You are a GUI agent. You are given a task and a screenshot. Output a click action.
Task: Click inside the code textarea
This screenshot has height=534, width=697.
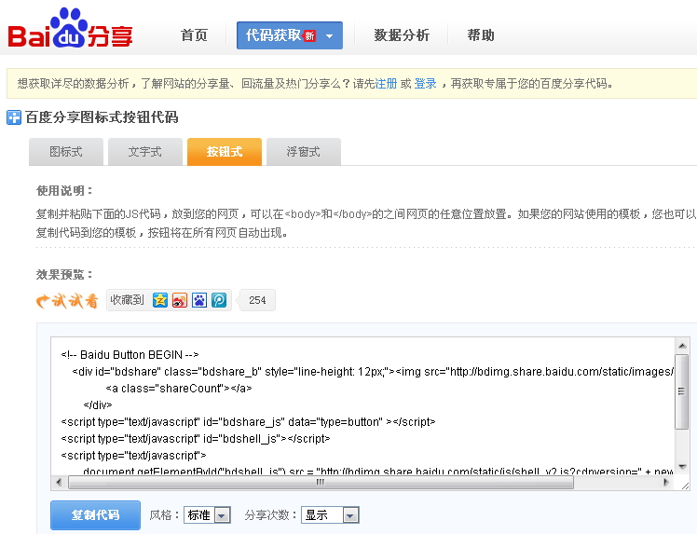point(363,406)
